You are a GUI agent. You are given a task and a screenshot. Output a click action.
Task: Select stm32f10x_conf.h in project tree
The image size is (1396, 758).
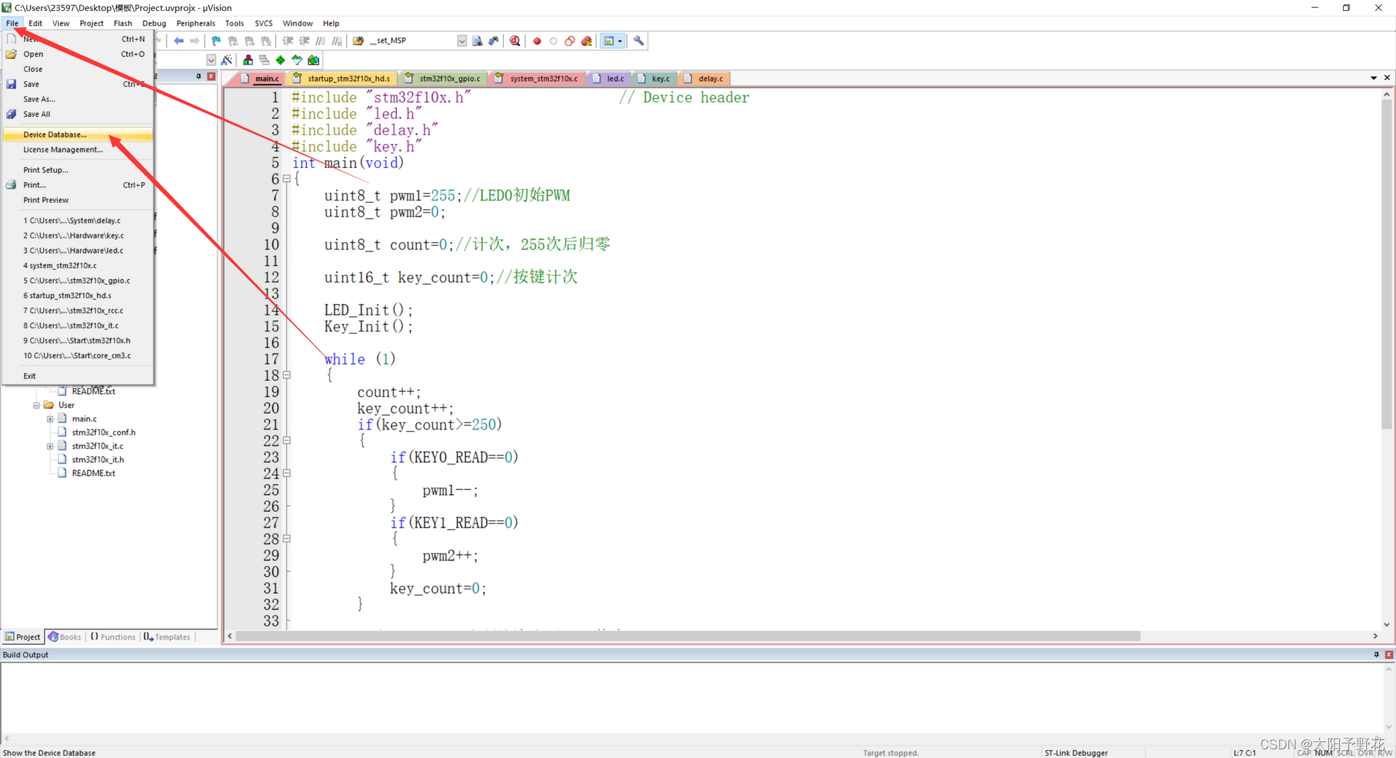click(103, 432)
